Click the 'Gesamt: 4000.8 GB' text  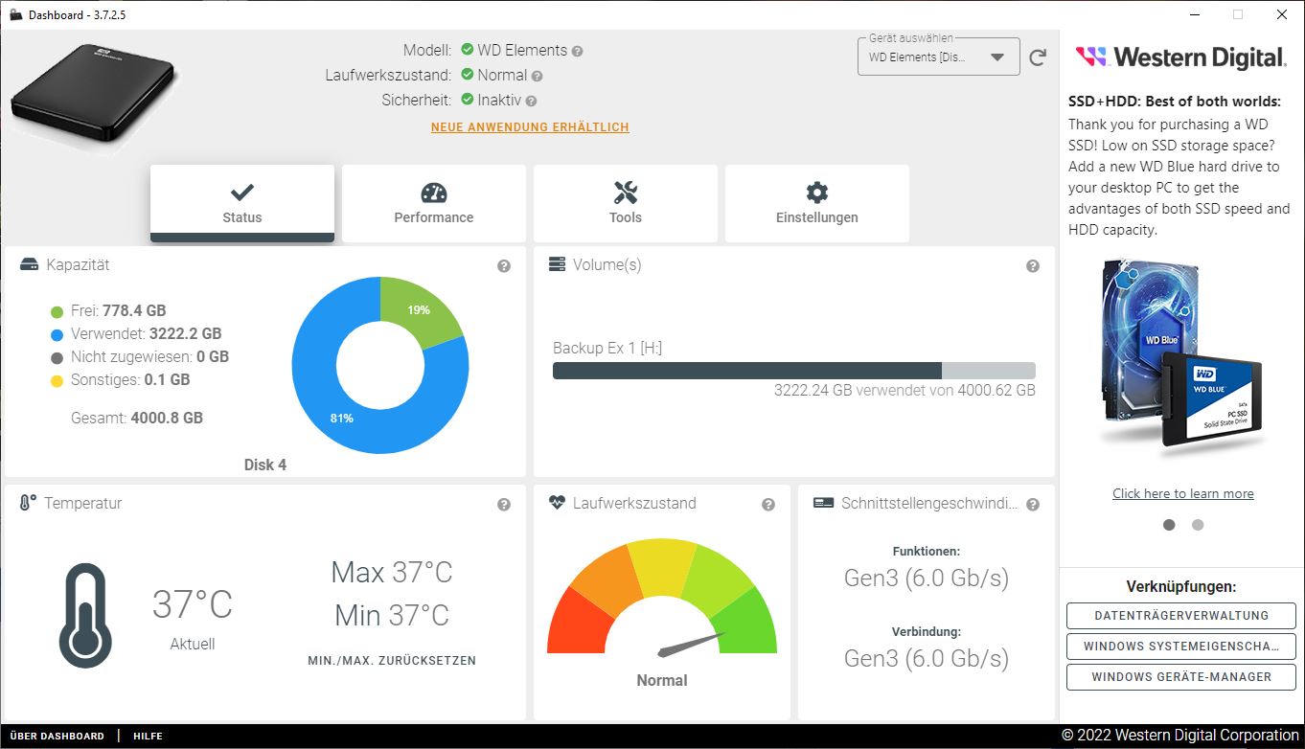click(x=137, y=419)
